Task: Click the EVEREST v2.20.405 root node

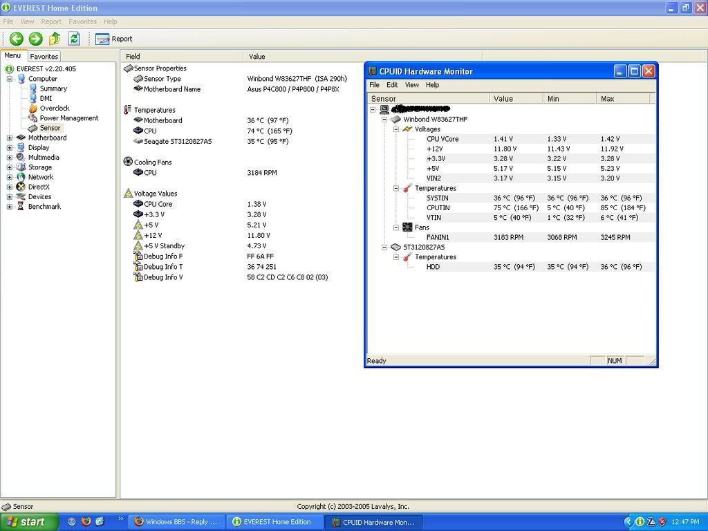Action: click(x=46, y=68)
